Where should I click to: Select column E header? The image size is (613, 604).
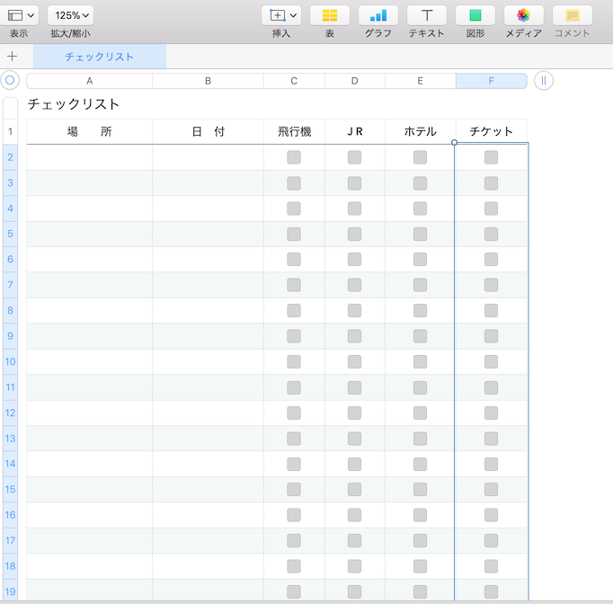click(x=421, y=81)
